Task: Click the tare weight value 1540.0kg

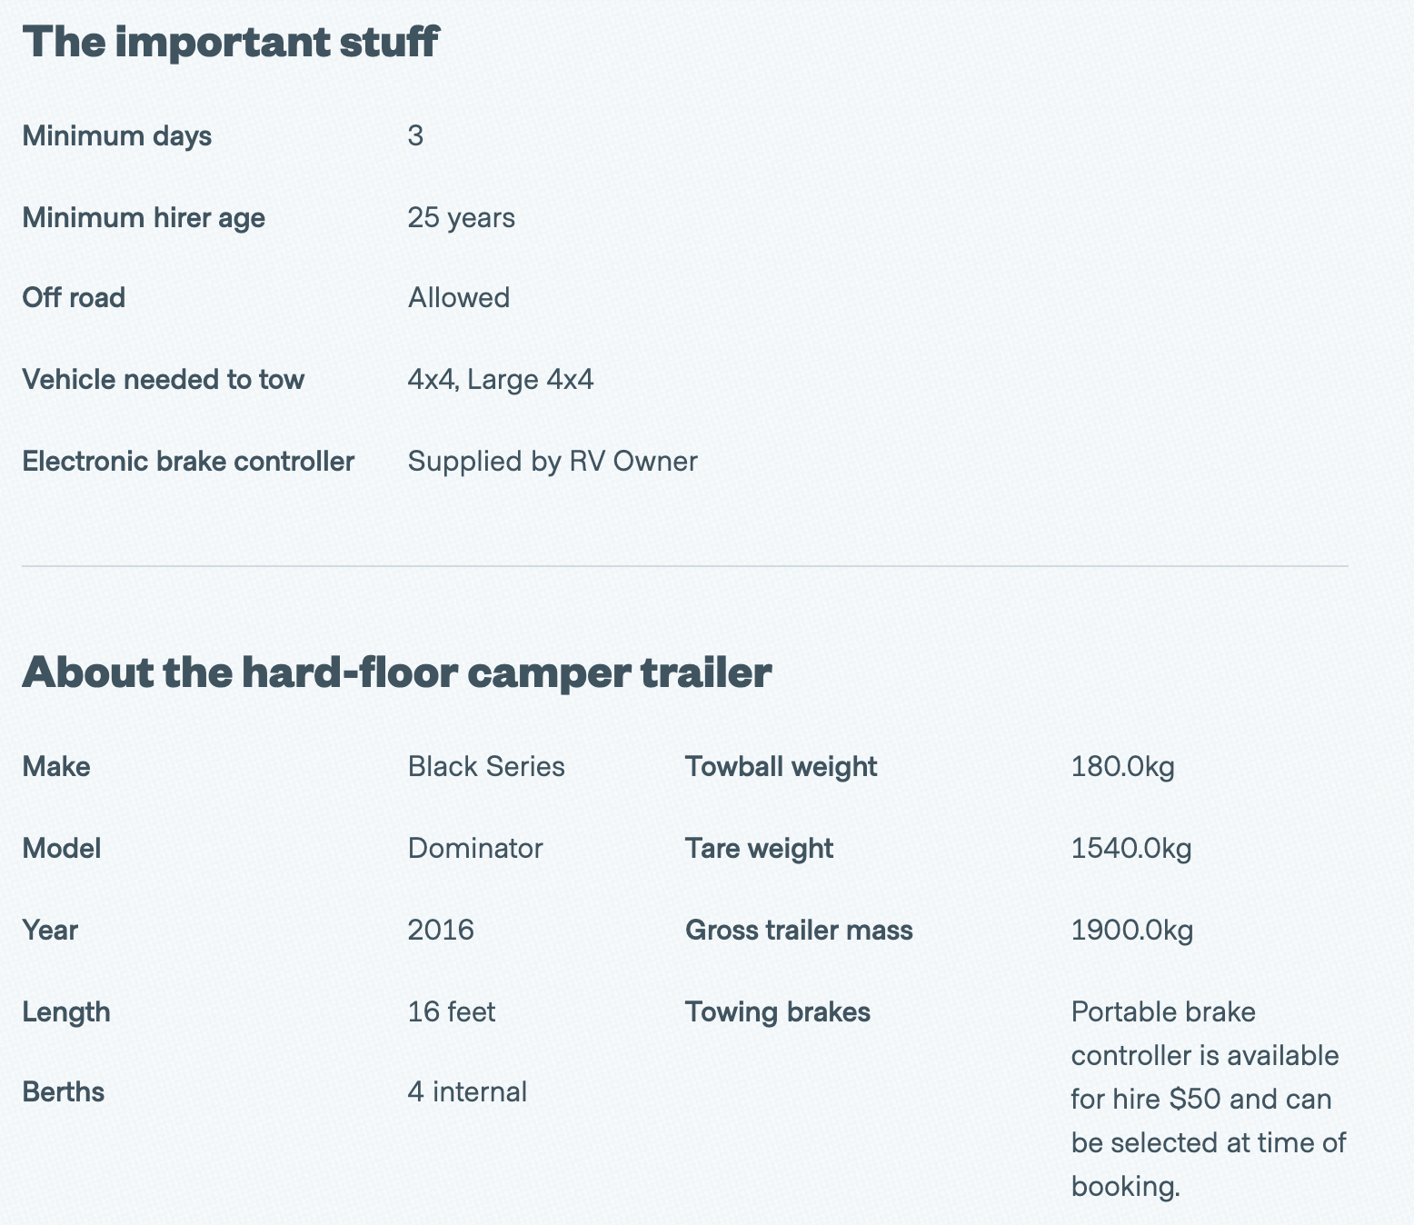Action: pyautogui.click(x=1131, y=849)
